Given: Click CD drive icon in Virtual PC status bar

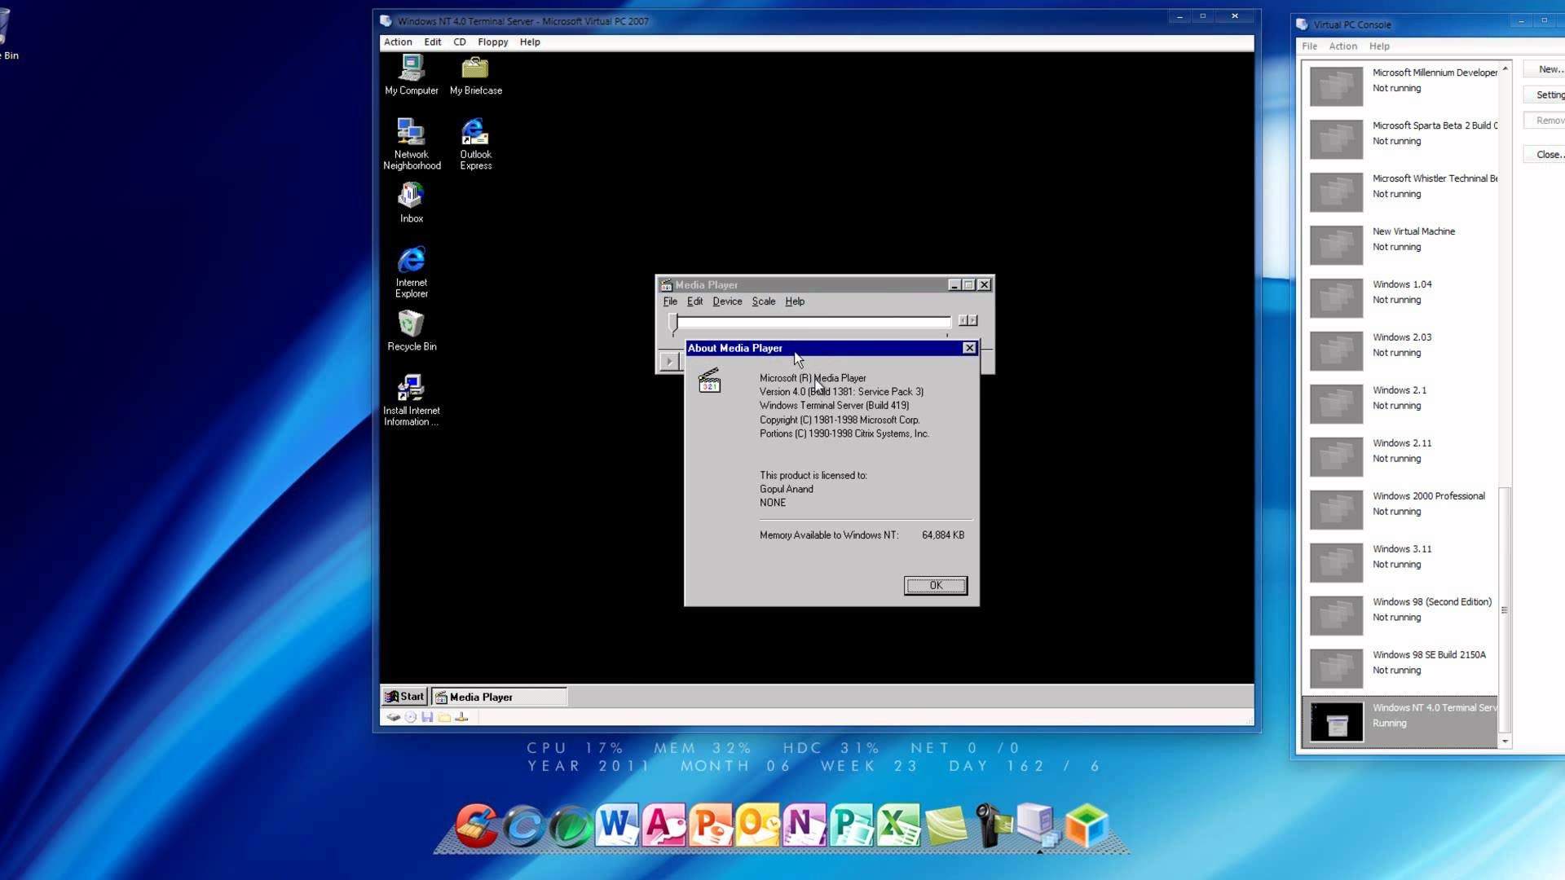Looking at the screenshot, I should pos(411,717).
